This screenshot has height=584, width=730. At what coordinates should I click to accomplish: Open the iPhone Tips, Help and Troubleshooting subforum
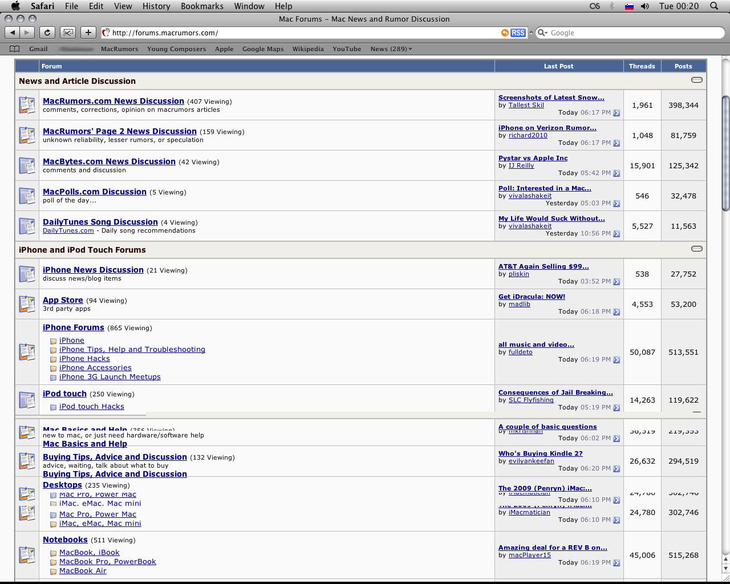tap(132, 350)
